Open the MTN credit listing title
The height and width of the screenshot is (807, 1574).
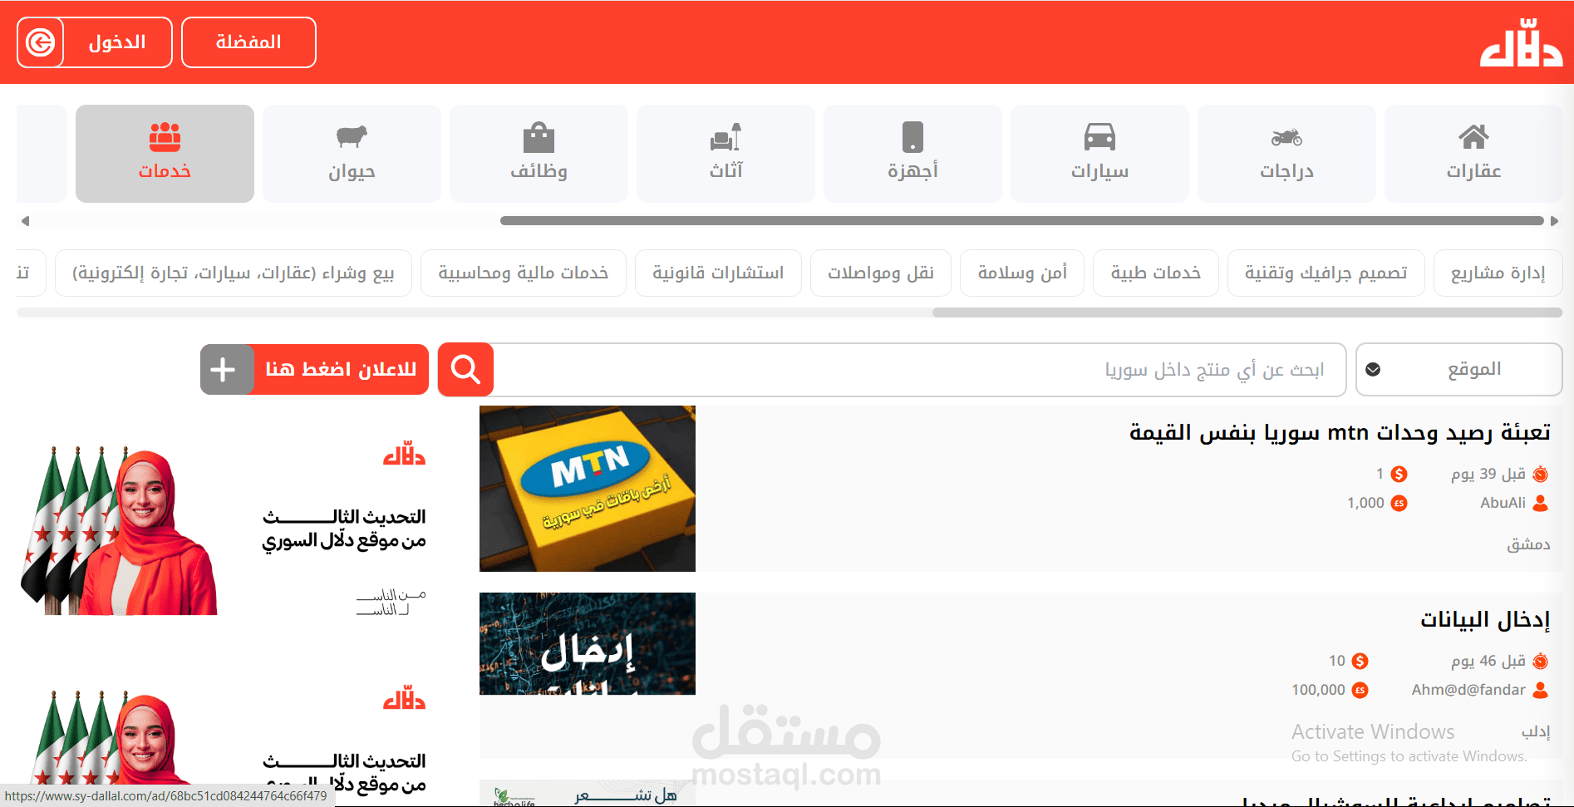1340,432
